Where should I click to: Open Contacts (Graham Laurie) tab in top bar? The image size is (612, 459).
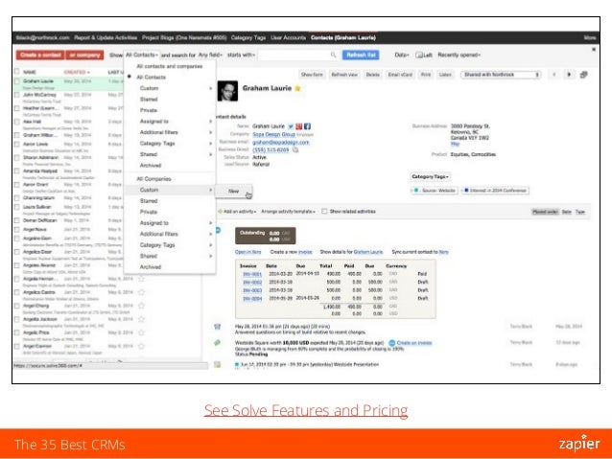click(x=343, y=37)
